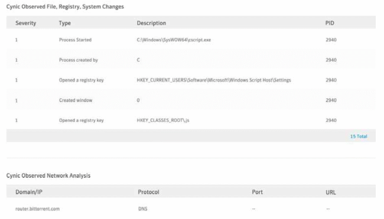
Task: Open the 15 Total link
Action: [359, 137]
